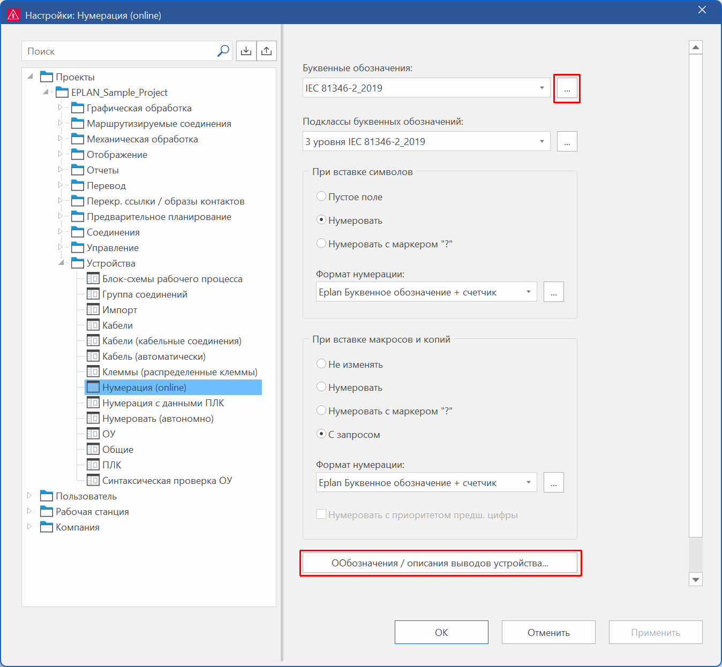Click the import settings icon
This screenshot has height=667, width=722.
(x=246, y=51)
